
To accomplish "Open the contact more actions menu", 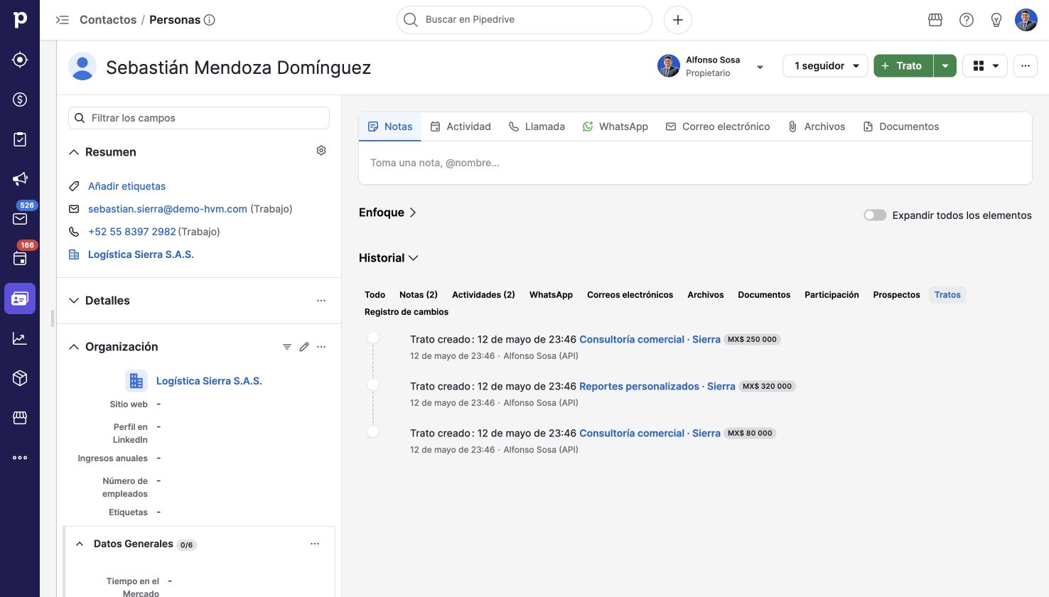I will pos(1026,66).
